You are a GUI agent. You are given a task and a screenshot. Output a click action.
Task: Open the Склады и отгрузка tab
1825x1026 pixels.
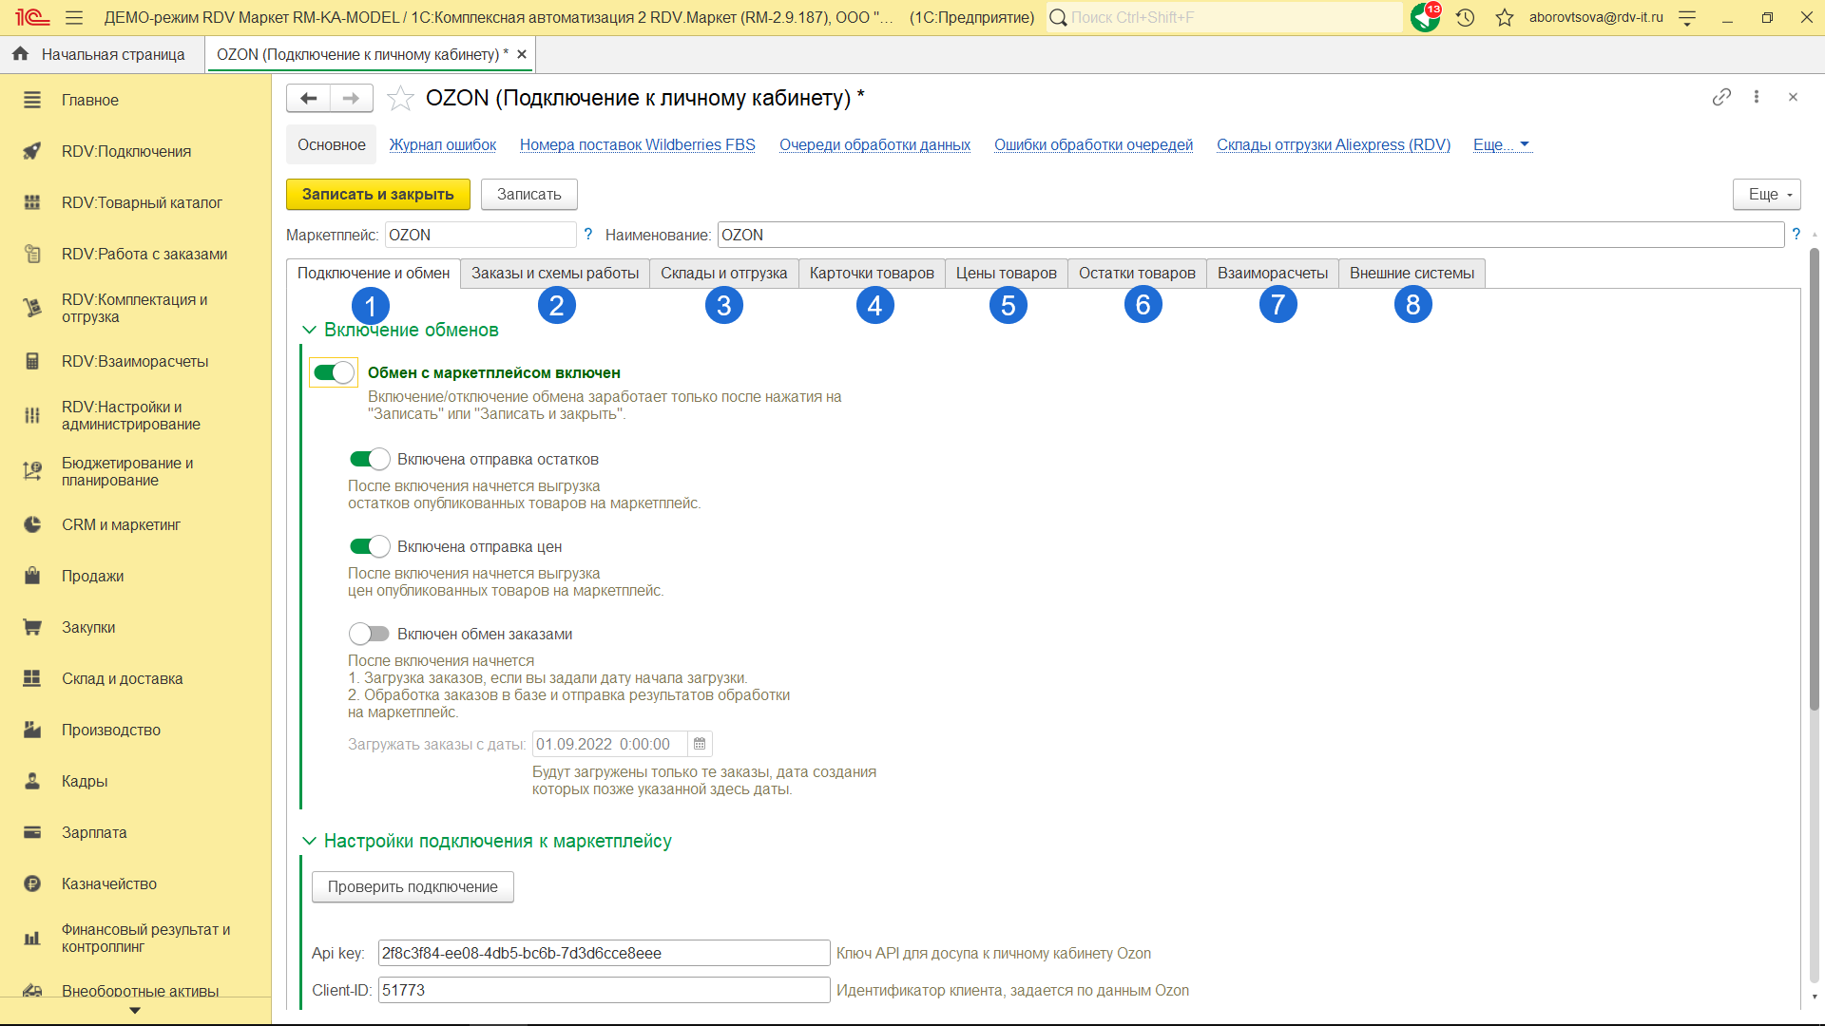pos(723,273)
